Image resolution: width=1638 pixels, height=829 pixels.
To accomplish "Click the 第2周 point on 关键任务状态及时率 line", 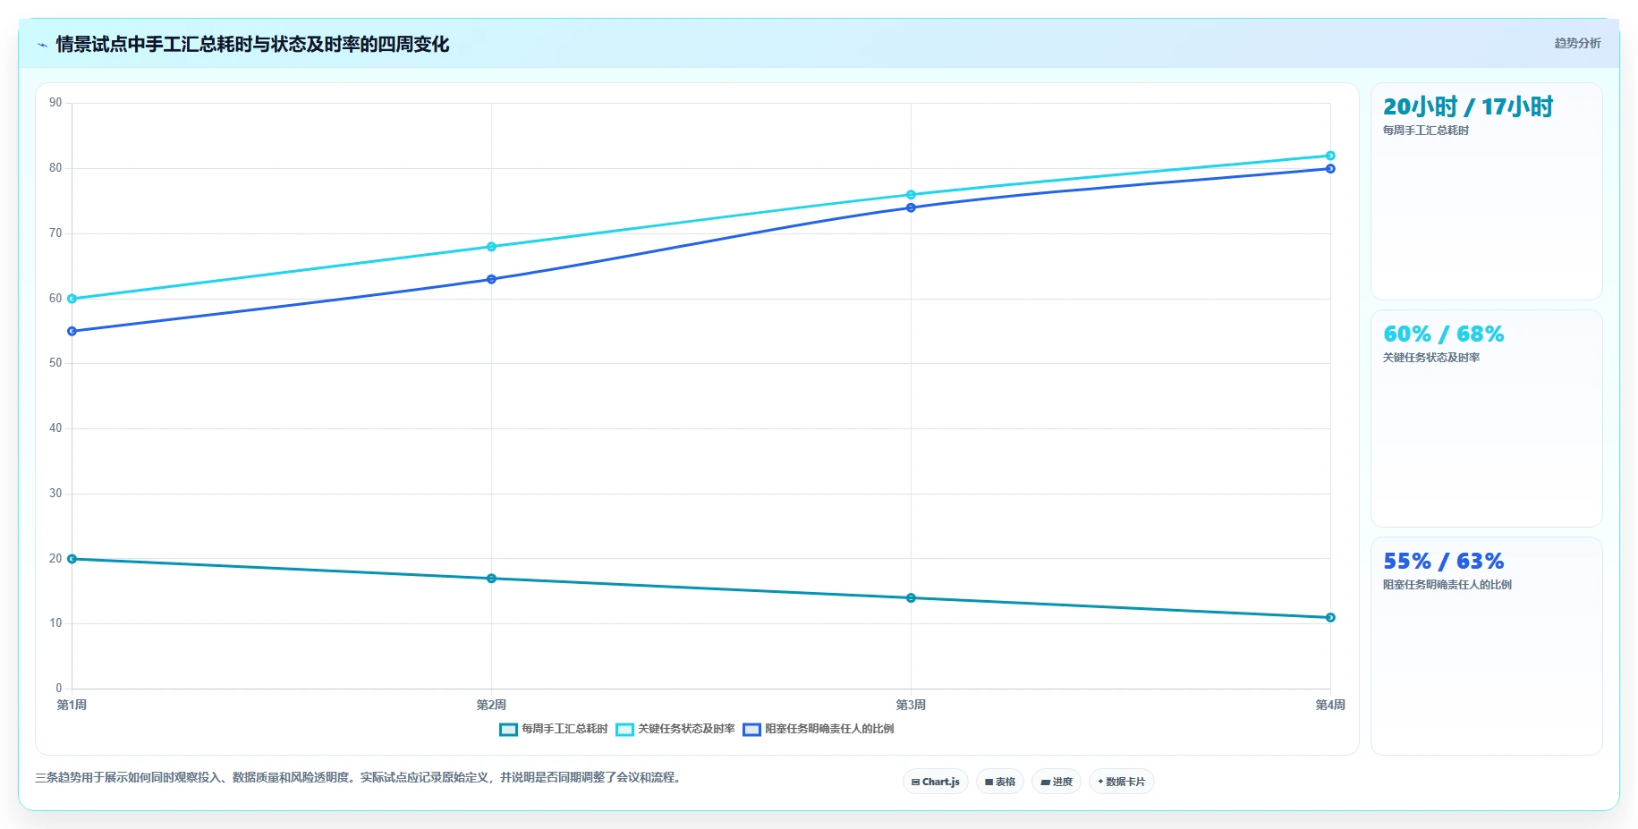I will coord(491,247).
